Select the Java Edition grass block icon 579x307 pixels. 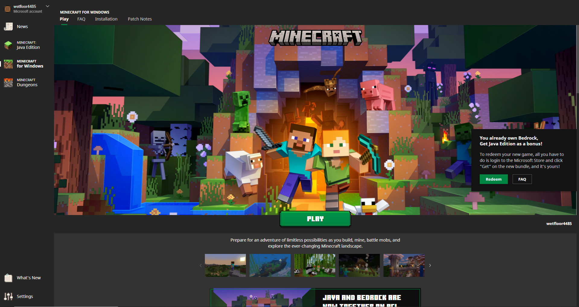click(8, 45)
